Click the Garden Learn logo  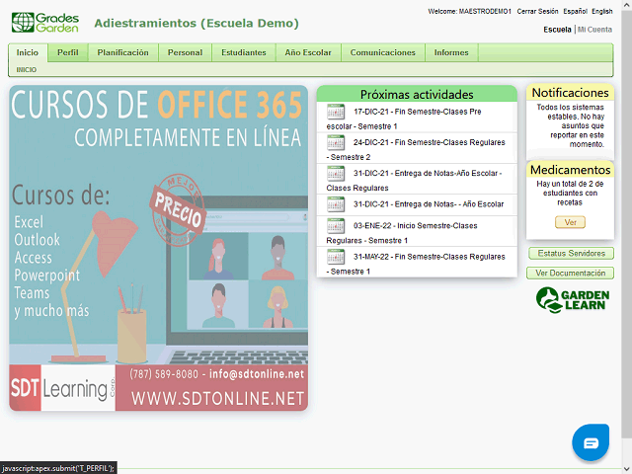click(573, 300)
